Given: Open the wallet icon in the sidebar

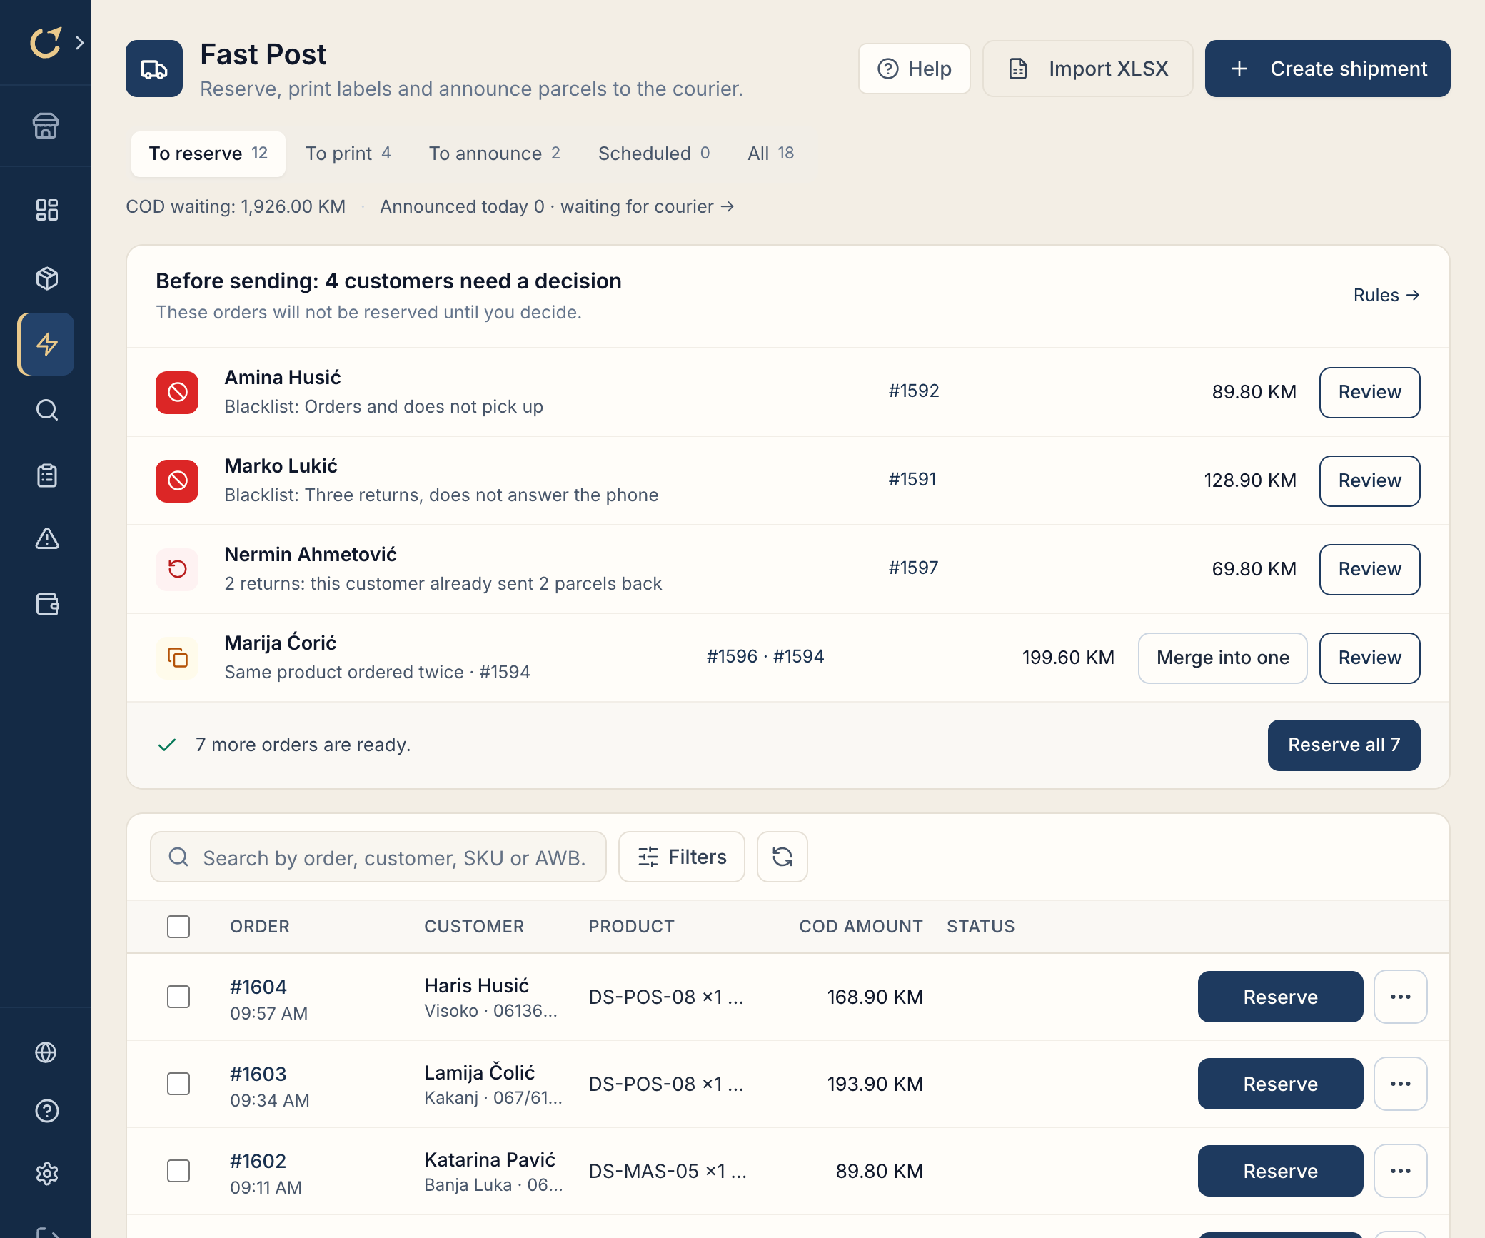Looking at the screenshot, I should [46, 604].
